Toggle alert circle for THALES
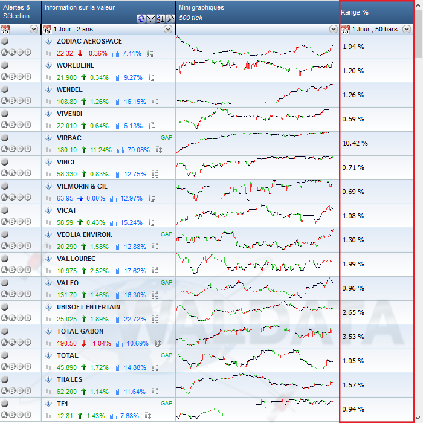This screenshot has width=423, height=423. [x=5, y=379]
